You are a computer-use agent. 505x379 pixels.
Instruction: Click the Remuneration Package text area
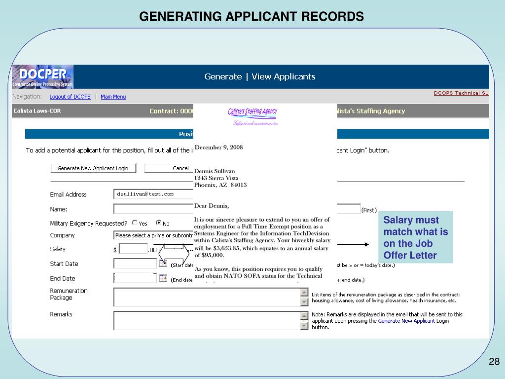(x=207, y=297)
